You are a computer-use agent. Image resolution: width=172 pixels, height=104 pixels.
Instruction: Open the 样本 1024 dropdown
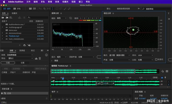point(145,55)
